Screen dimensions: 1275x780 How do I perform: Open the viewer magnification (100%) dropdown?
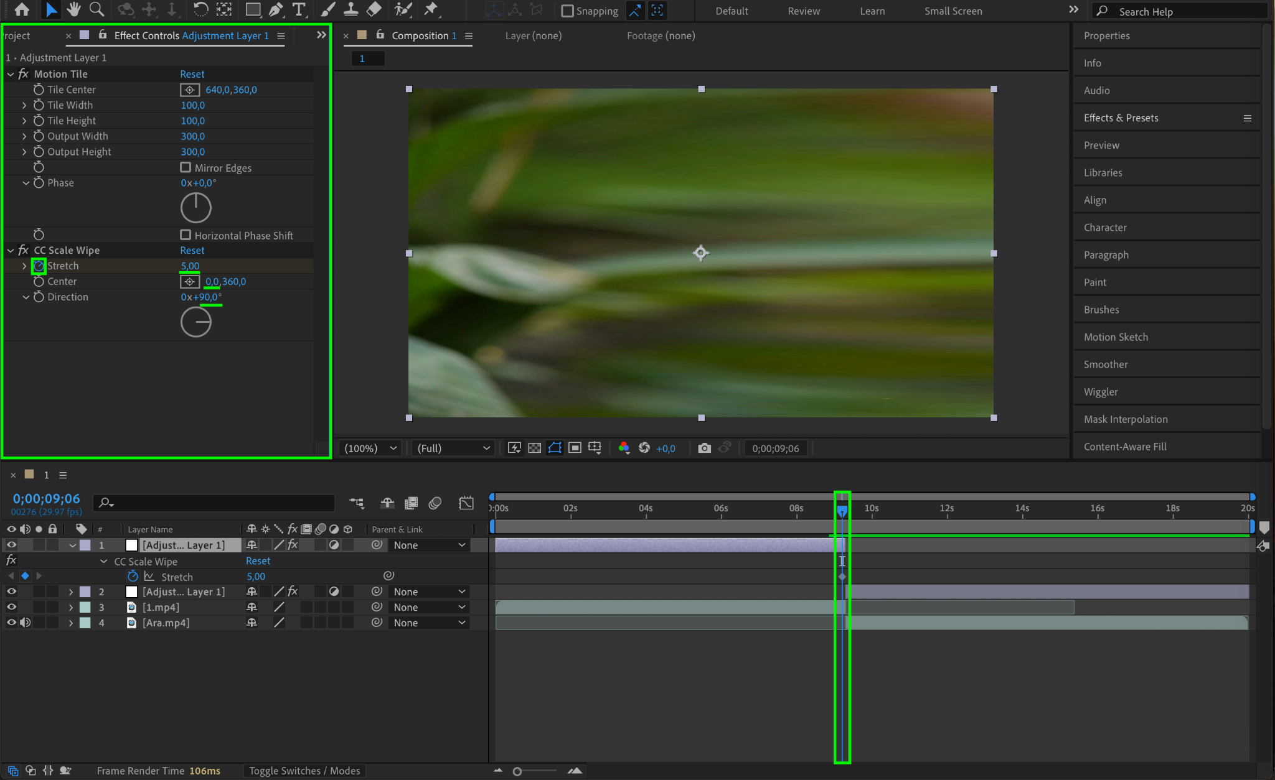[x=372, y=448]
